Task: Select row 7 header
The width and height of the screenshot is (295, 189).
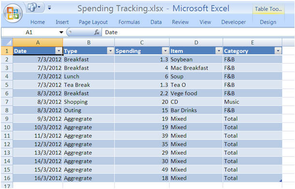Action: point(7,102)
